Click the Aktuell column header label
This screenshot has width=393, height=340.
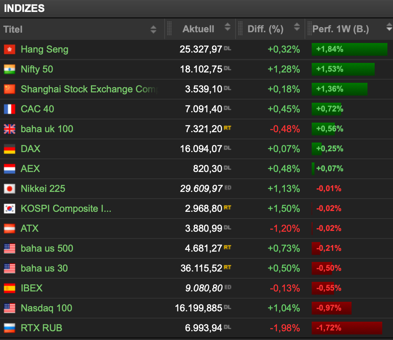coord(198,29)
